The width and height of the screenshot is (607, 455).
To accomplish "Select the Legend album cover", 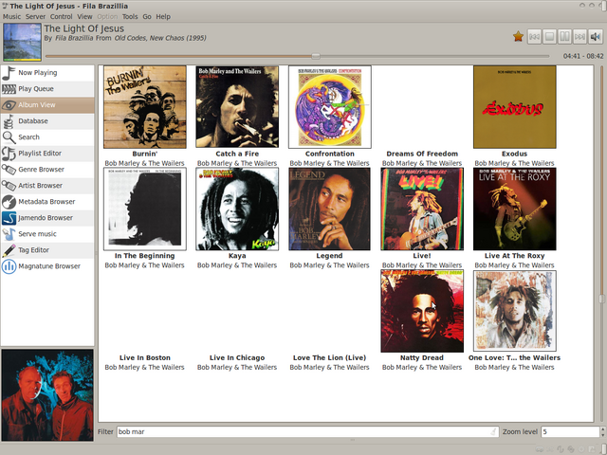I will tap(329, 209).
